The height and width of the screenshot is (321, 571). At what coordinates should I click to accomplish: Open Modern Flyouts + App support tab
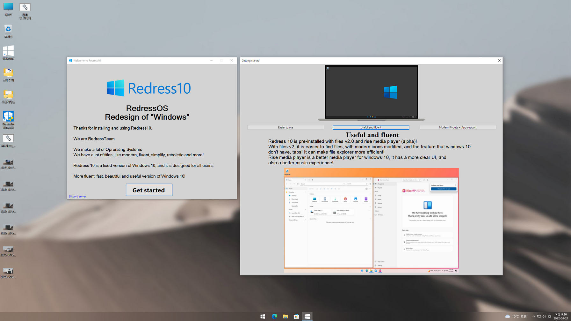click(x=458, y=127)
